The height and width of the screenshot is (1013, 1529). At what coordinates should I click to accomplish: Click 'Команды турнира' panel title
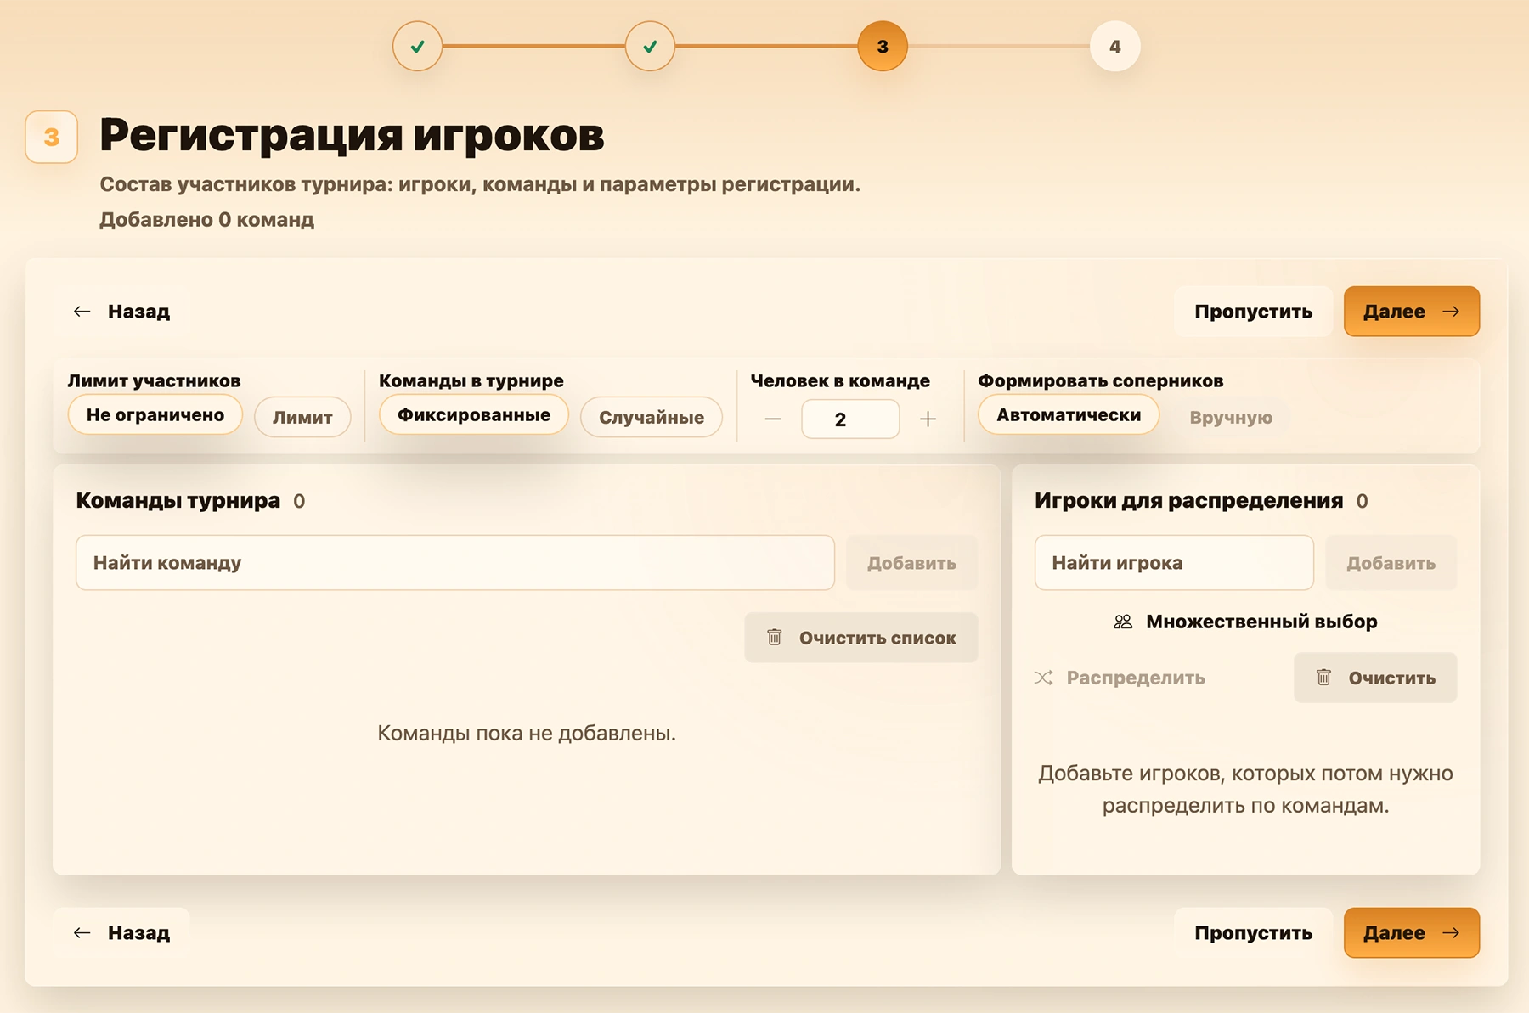tap(178, 501)
